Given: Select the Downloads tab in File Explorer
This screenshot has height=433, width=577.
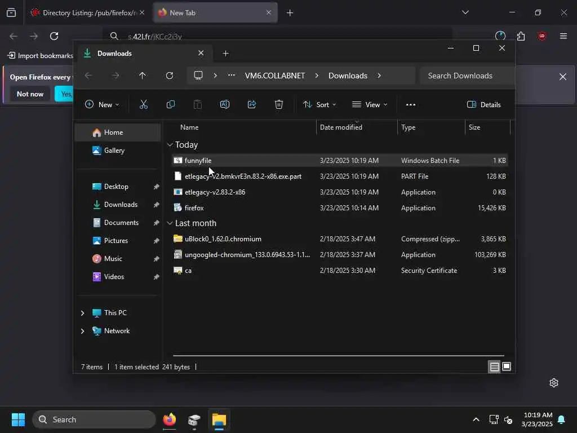Looking at the screenshot, I should (x=144, y=54).
